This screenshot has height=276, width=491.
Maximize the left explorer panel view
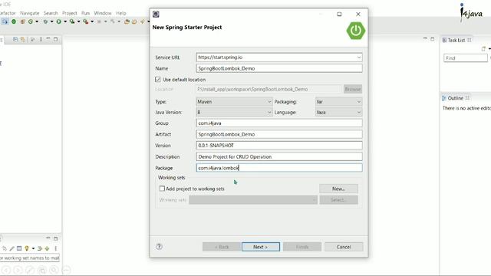click(55, 39)
